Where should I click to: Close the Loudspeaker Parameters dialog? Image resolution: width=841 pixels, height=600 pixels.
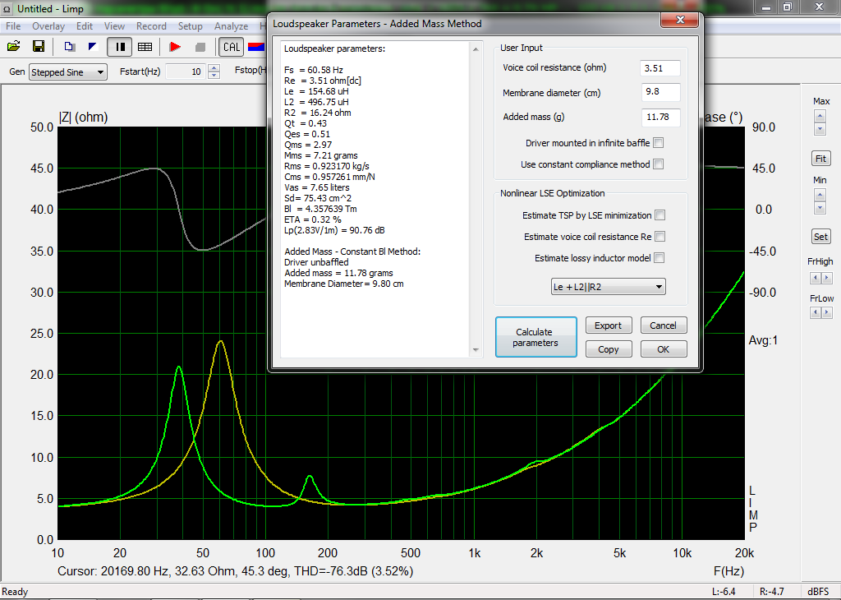[x=679, y=20]
